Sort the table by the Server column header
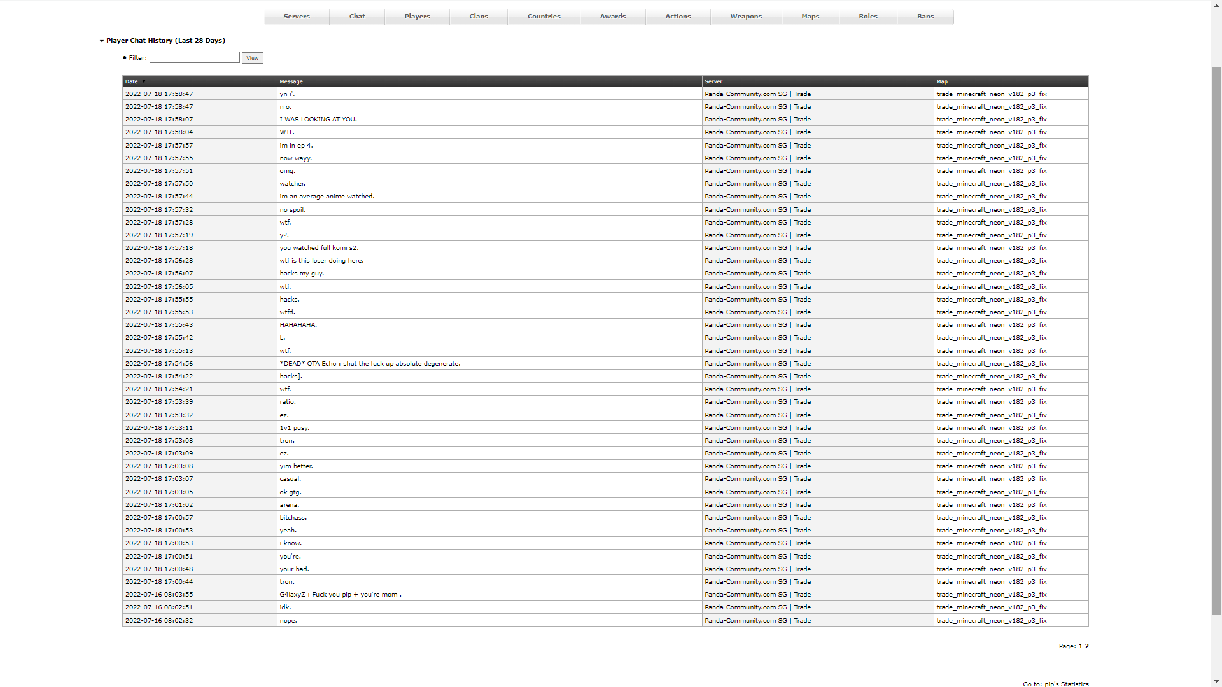This screenshot has width=1222, height=687. click(713, 81)
